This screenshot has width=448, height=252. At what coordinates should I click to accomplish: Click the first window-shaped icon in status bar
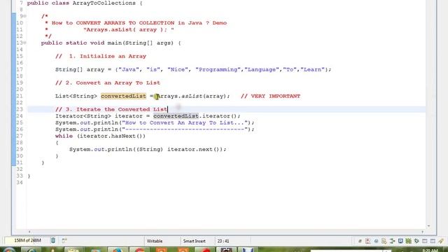[425, 241]
